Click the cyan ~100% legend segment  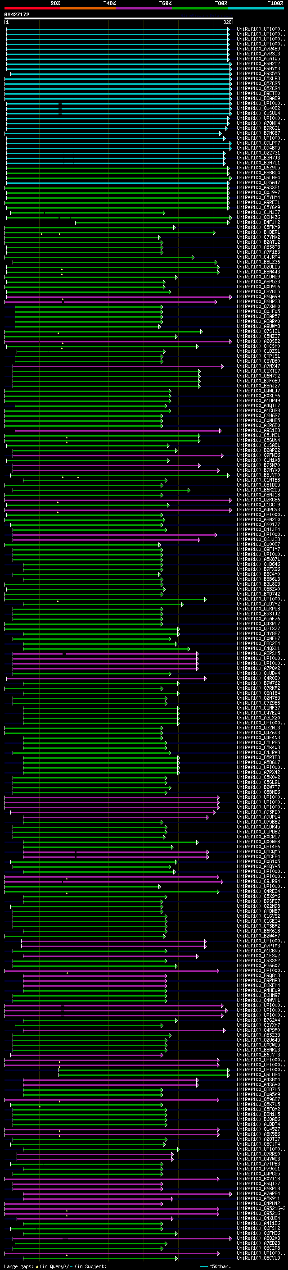click(x=256, y=9)
